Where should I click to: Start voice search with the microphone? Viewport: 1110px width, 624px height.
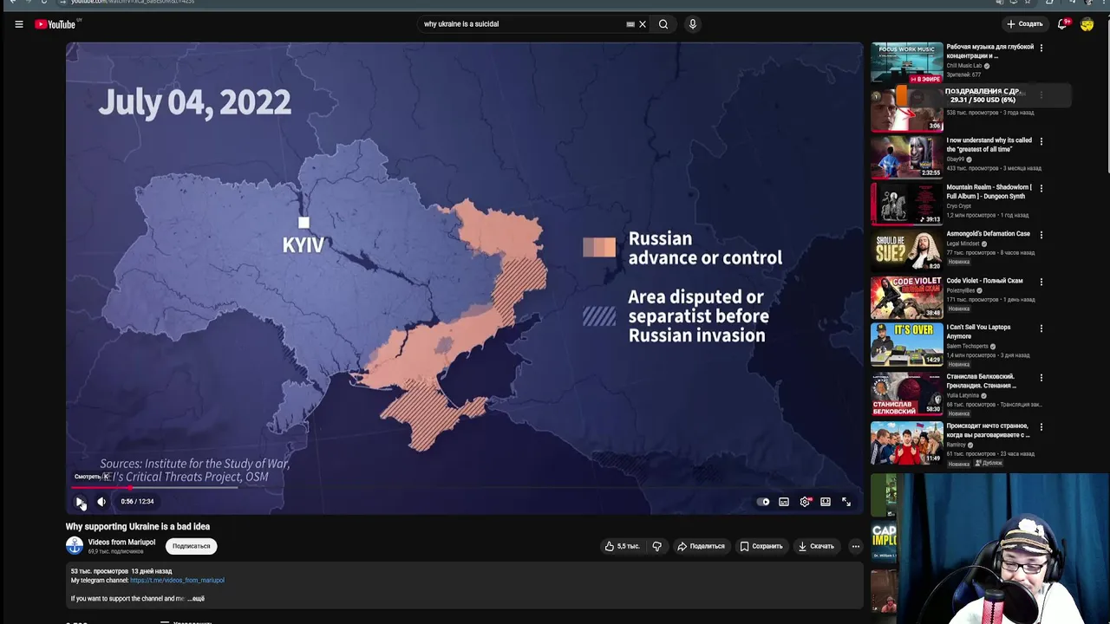pyautogui.click(x=692, y=24)
